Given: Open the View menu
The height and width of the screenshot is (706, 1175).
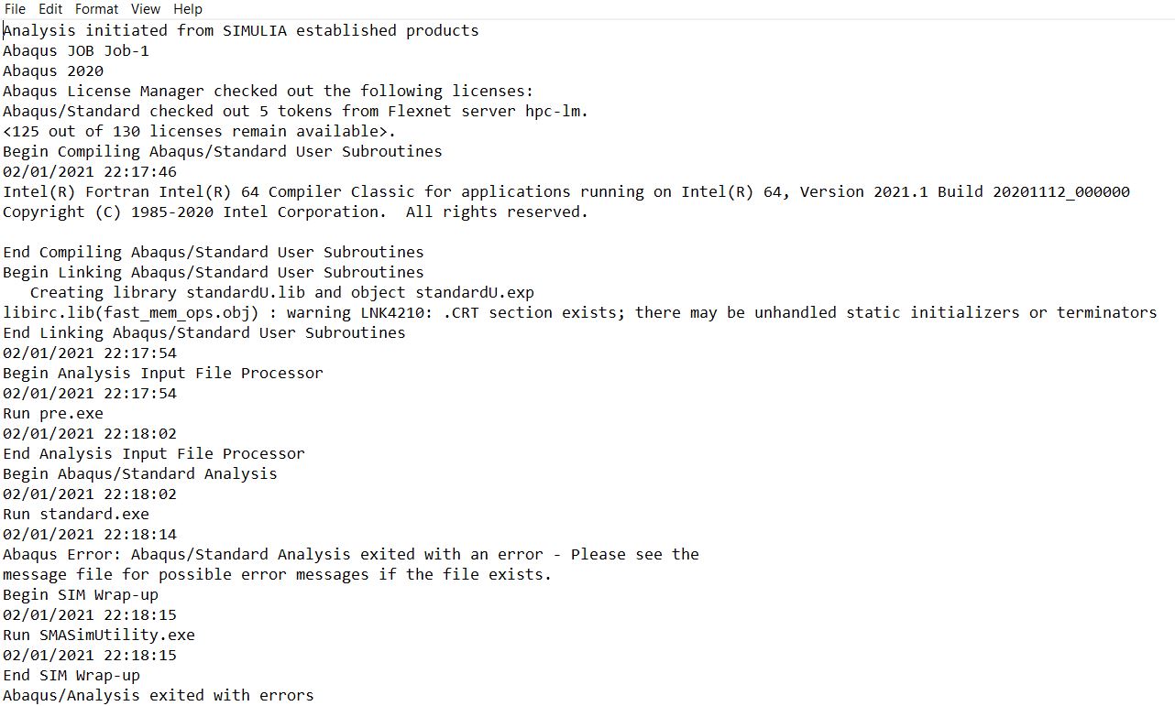Looking at the screenshot, I should click(x=145, y=9).
